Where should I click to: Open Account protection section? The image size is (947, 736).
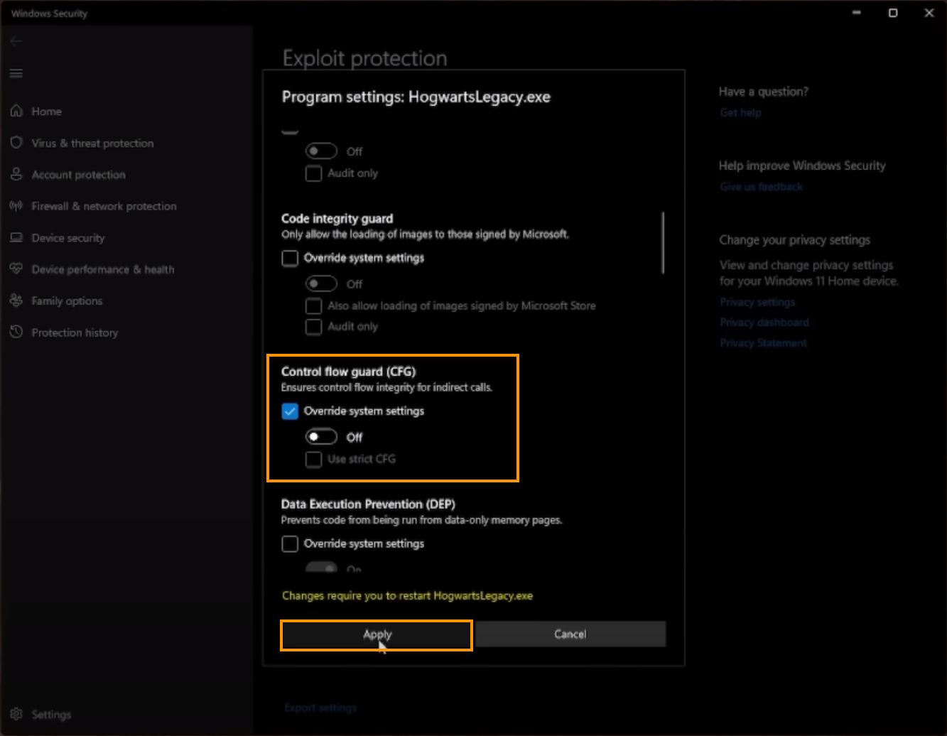click(78, 175)
